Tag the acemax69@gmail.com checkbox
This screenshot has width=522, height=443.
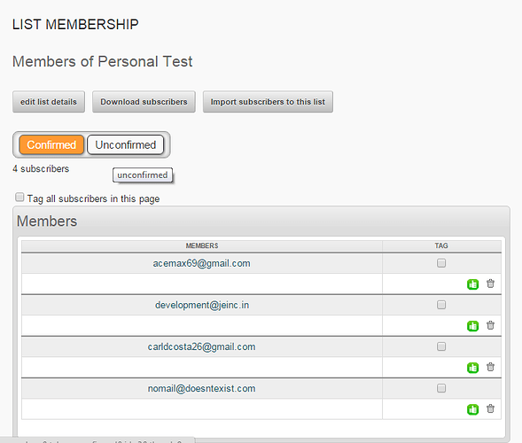tap(441, 263)
